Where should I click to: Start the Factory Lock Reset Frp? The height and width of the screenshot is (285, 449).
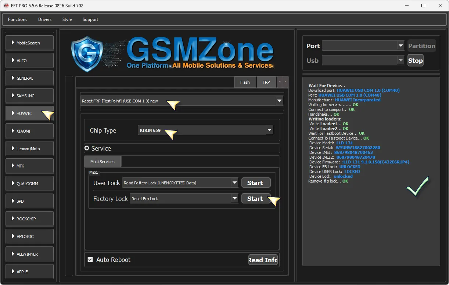[x=256, y=199]
